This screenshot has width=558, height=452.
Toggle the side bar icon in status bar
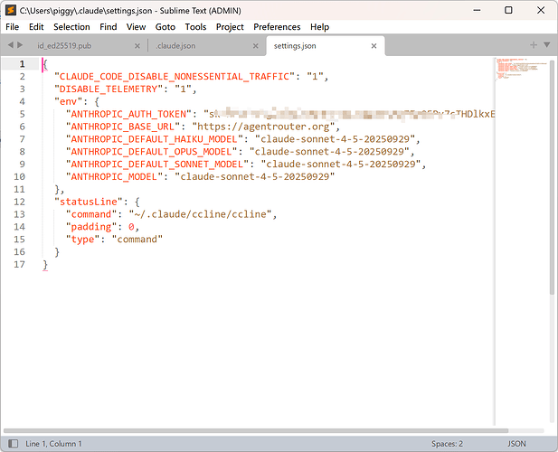[14, 444]
